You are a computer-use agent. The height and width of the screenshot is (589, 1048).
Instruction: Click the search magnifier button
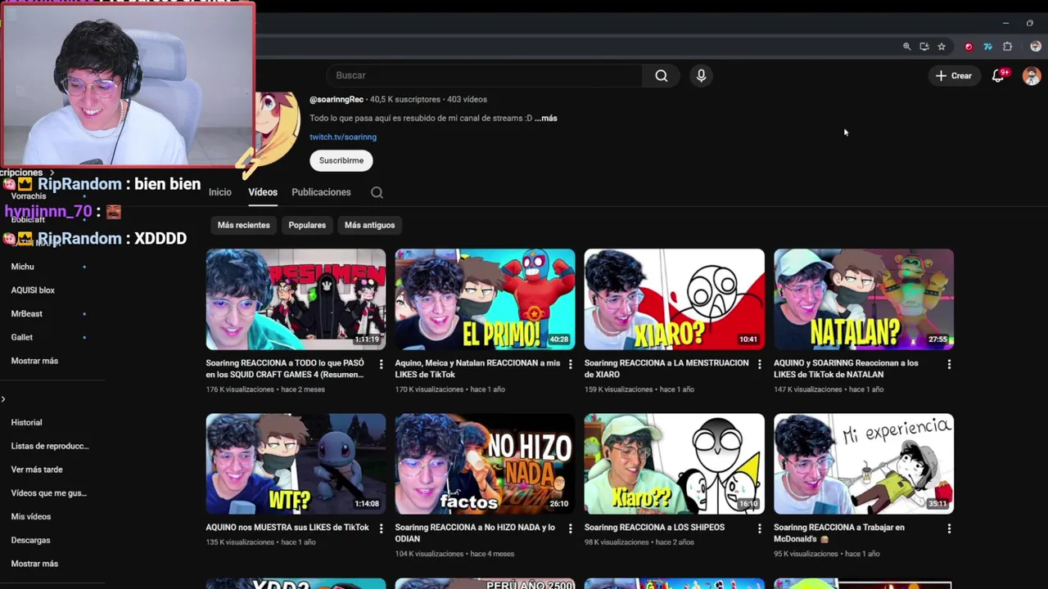tap(661, 75)
